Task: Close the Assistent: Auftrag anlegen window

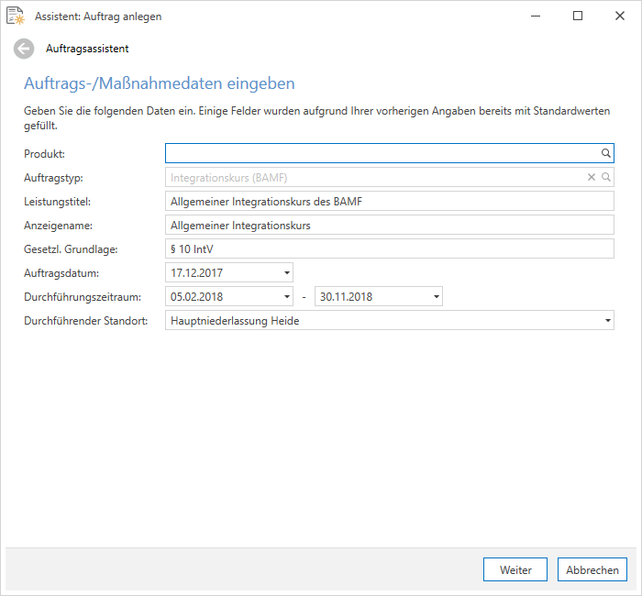Action: tap(620, 16)
